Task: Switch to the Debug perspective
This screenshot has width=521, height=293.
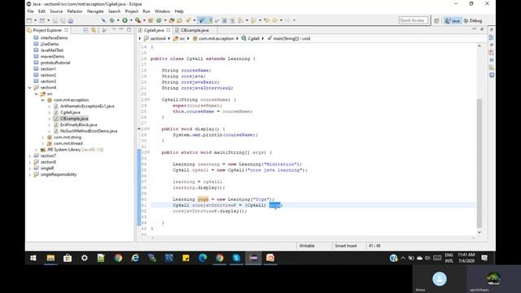Action: pos(473,20)
